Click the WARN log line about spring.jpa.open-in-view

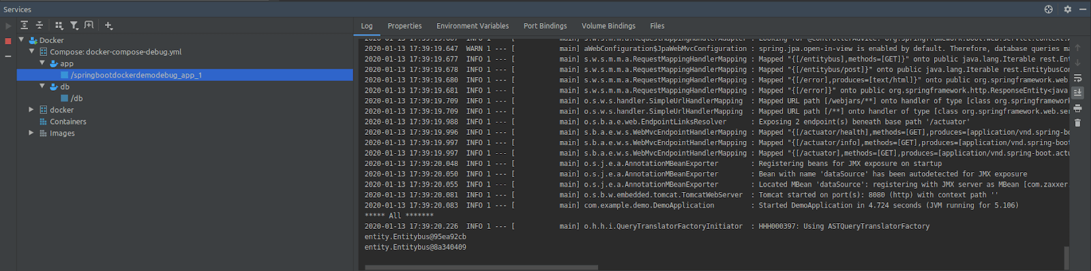tap(716, 48)
